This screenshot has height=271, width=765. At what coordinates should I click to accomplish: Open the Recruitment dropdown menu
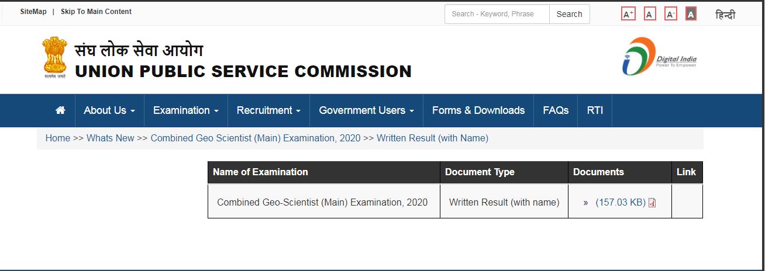(x=268, y=110)
